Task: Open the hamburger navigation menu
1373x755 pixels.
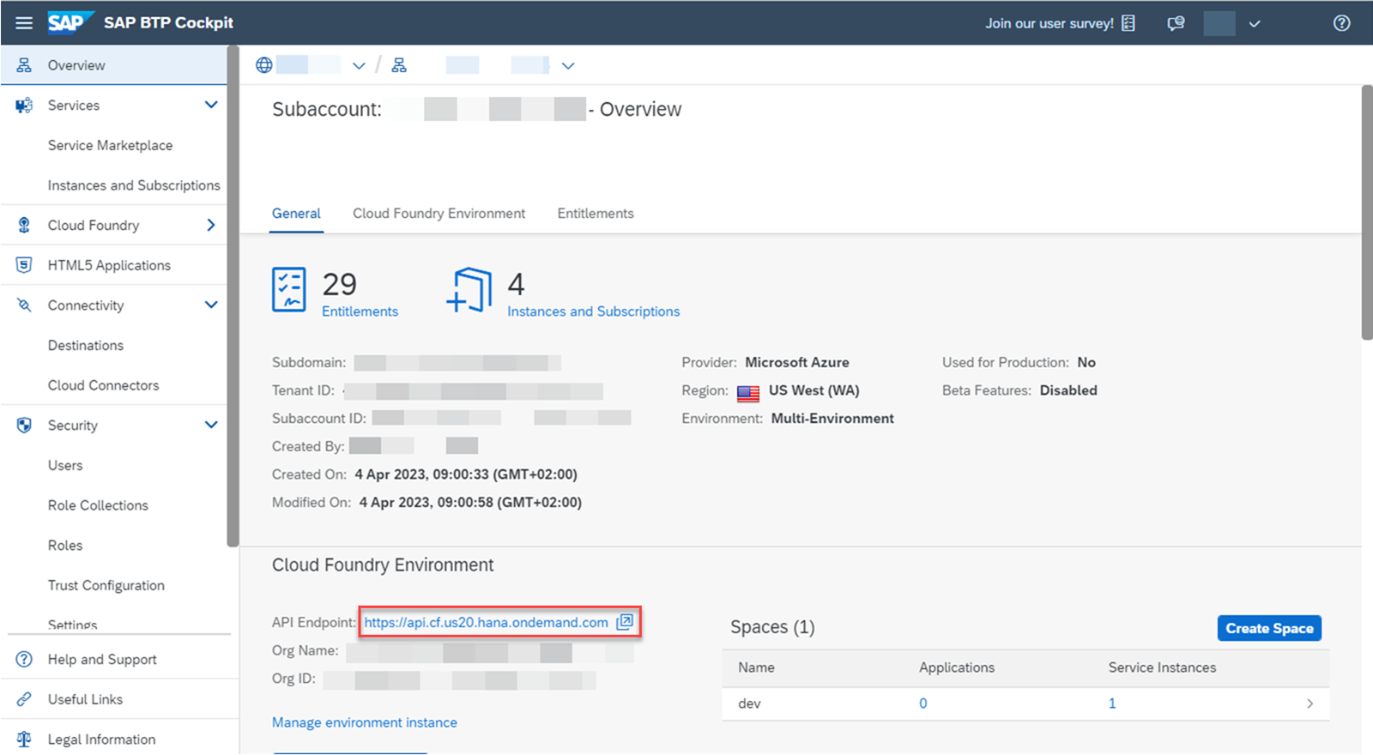Action: (x=24, y=23)
